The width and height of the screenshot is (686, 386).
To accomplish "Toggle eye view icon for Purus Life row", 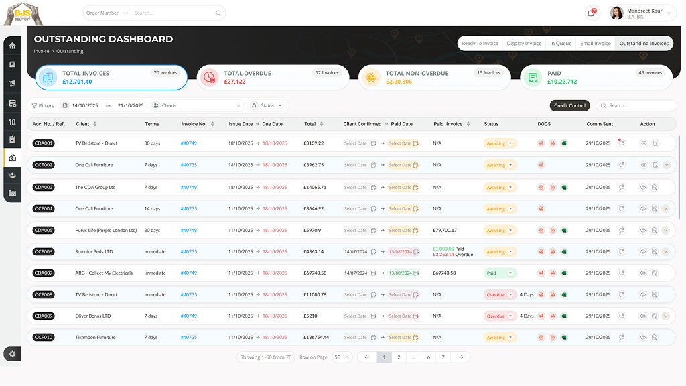I will [643, 231].
